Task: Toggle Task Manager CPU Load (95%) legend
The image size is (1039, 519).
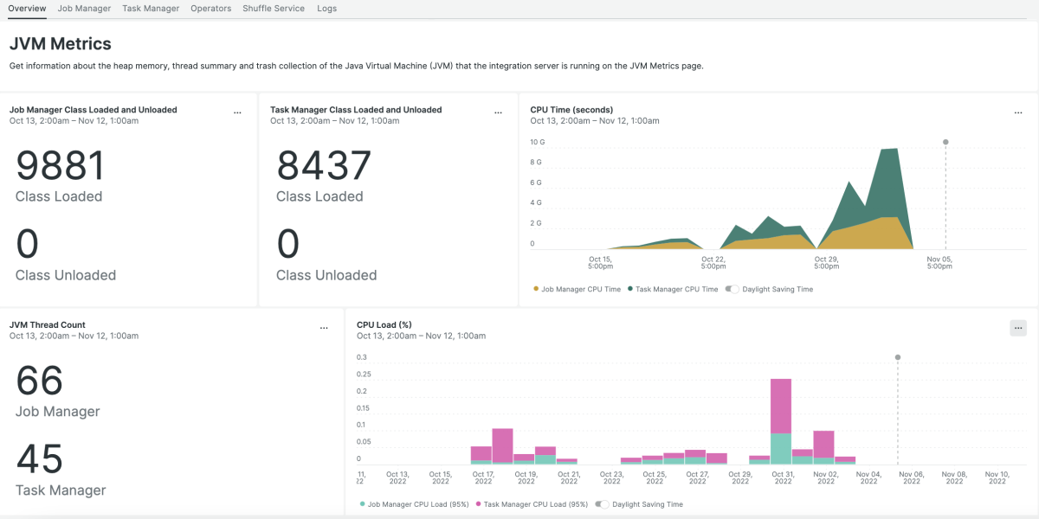Action: [x=532, y=504]
